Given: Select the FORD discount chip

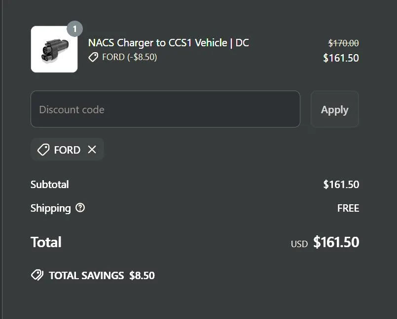Looking at the screenshot, I should click(67, 150).
